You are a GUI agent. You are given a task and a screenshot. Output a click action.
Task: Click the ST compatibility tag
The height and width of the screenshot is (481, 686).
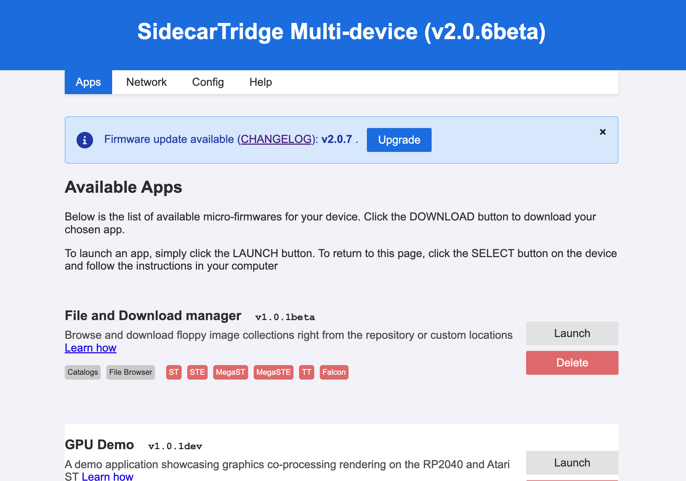pos(174,372)
